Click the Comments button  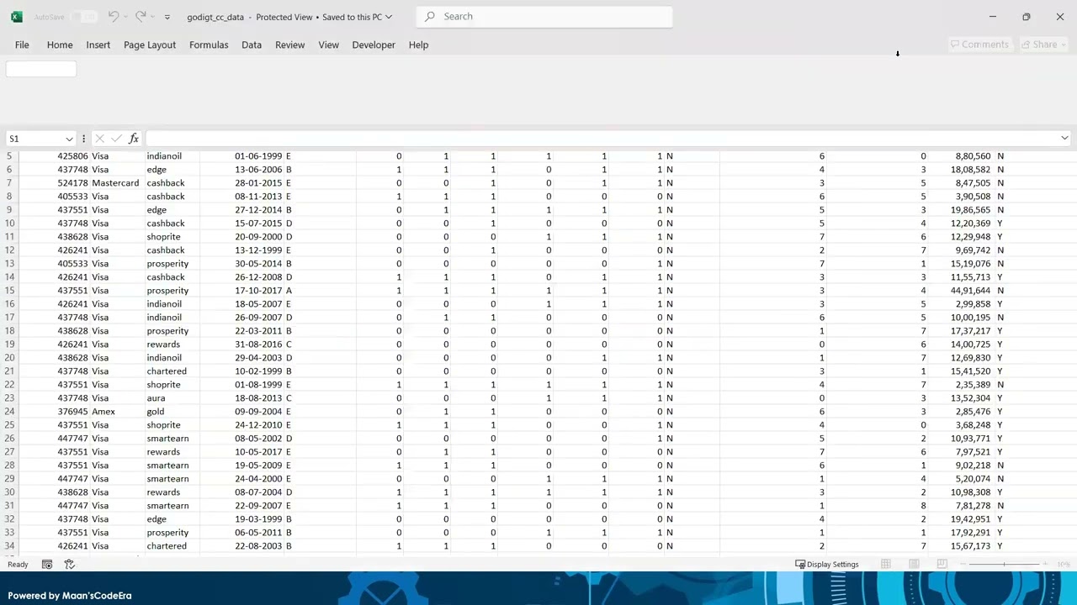979,45
